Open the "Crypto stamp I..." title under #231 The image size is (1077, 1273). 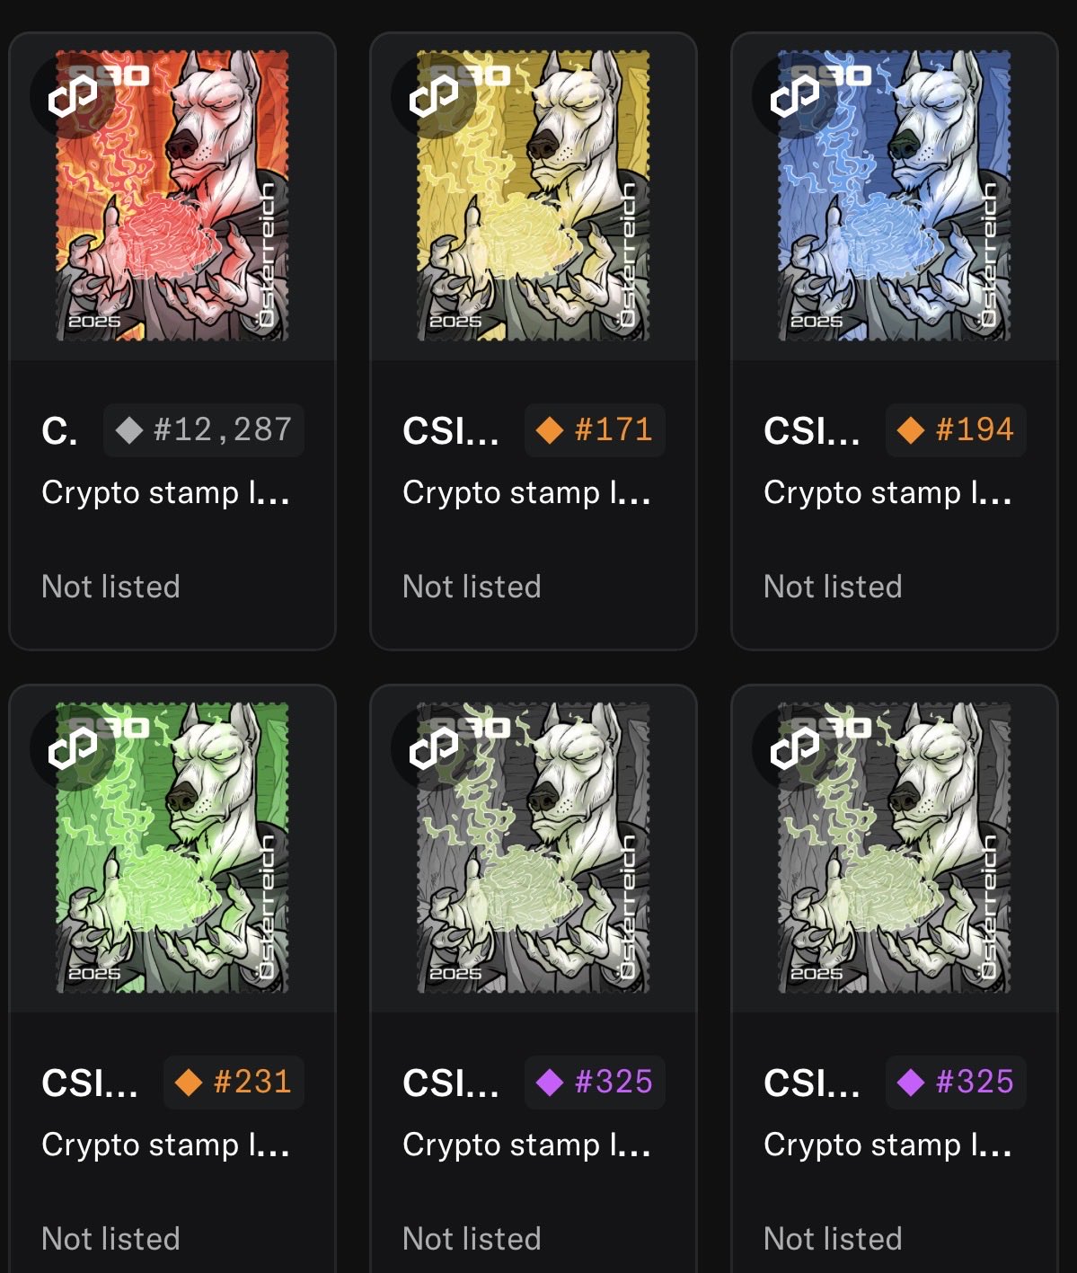(x=165, y=1145)
